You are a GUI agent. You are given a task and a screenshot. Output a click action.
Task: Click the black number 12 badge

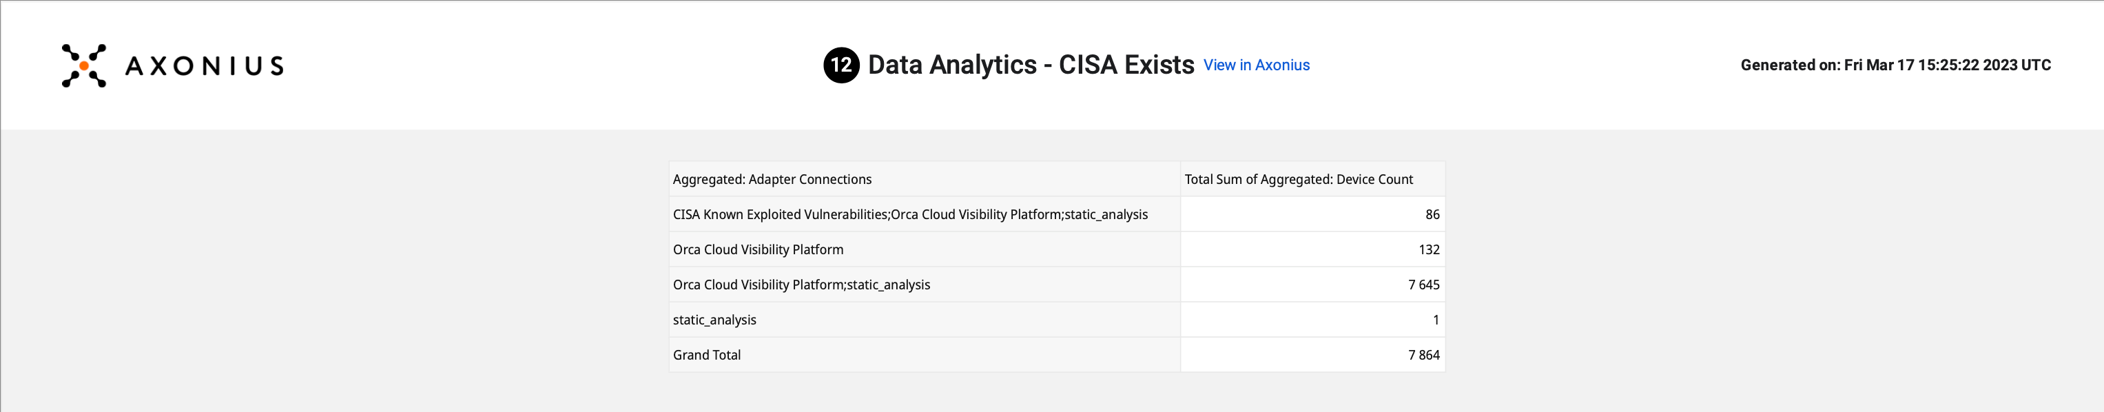[841, 65]
